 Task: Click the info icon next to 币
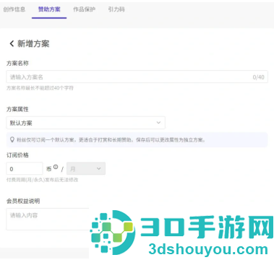click(x=56, y=167)
